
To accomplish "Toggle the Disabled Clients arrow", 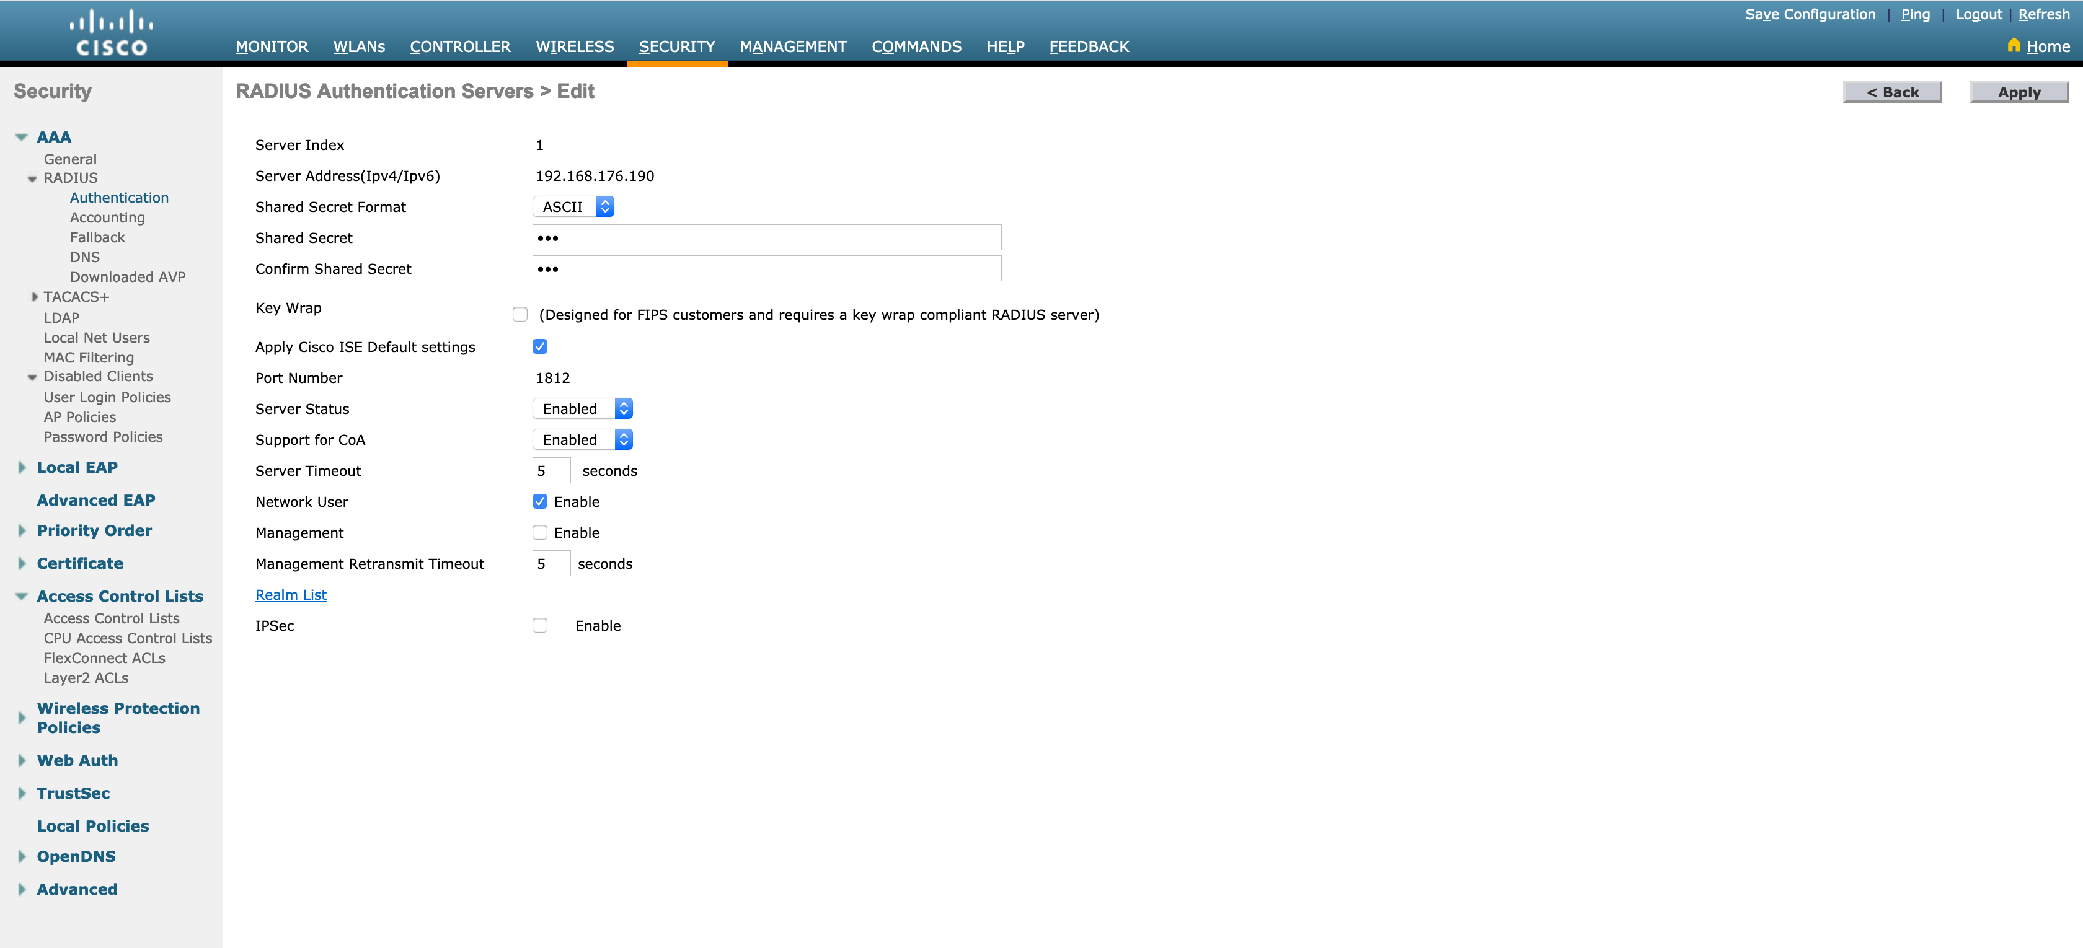I will pos(32,377).
